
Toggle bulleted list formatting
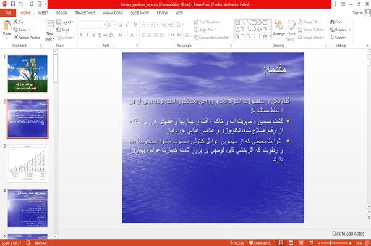[144, 25]
